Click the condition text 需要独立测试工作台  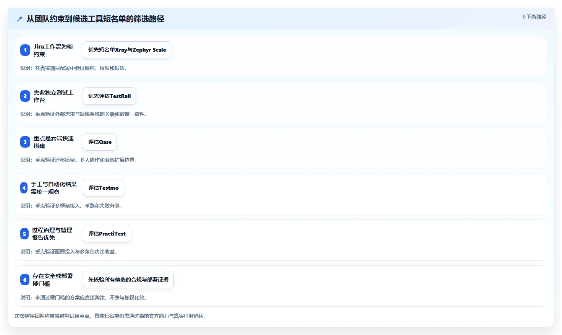coord(53,96)
